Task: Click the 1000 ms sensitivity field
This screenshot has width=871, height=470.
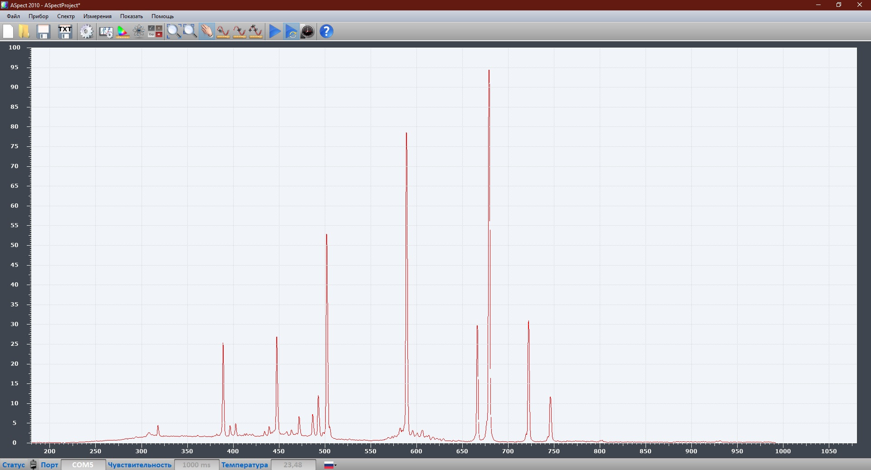Action: [x=196, y=465]
